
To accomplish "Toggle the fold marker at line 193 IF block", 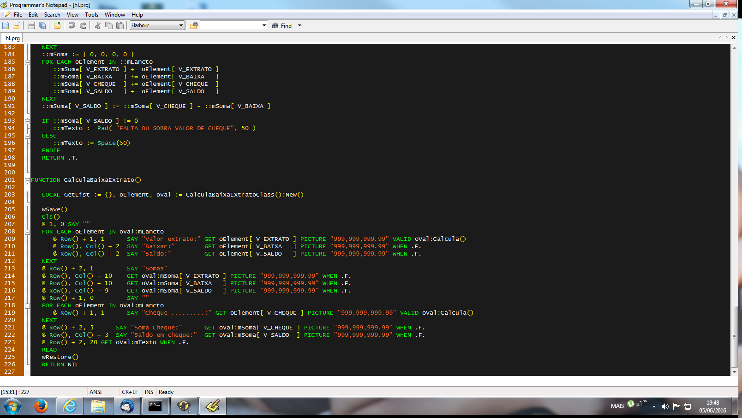I will 27,121.
